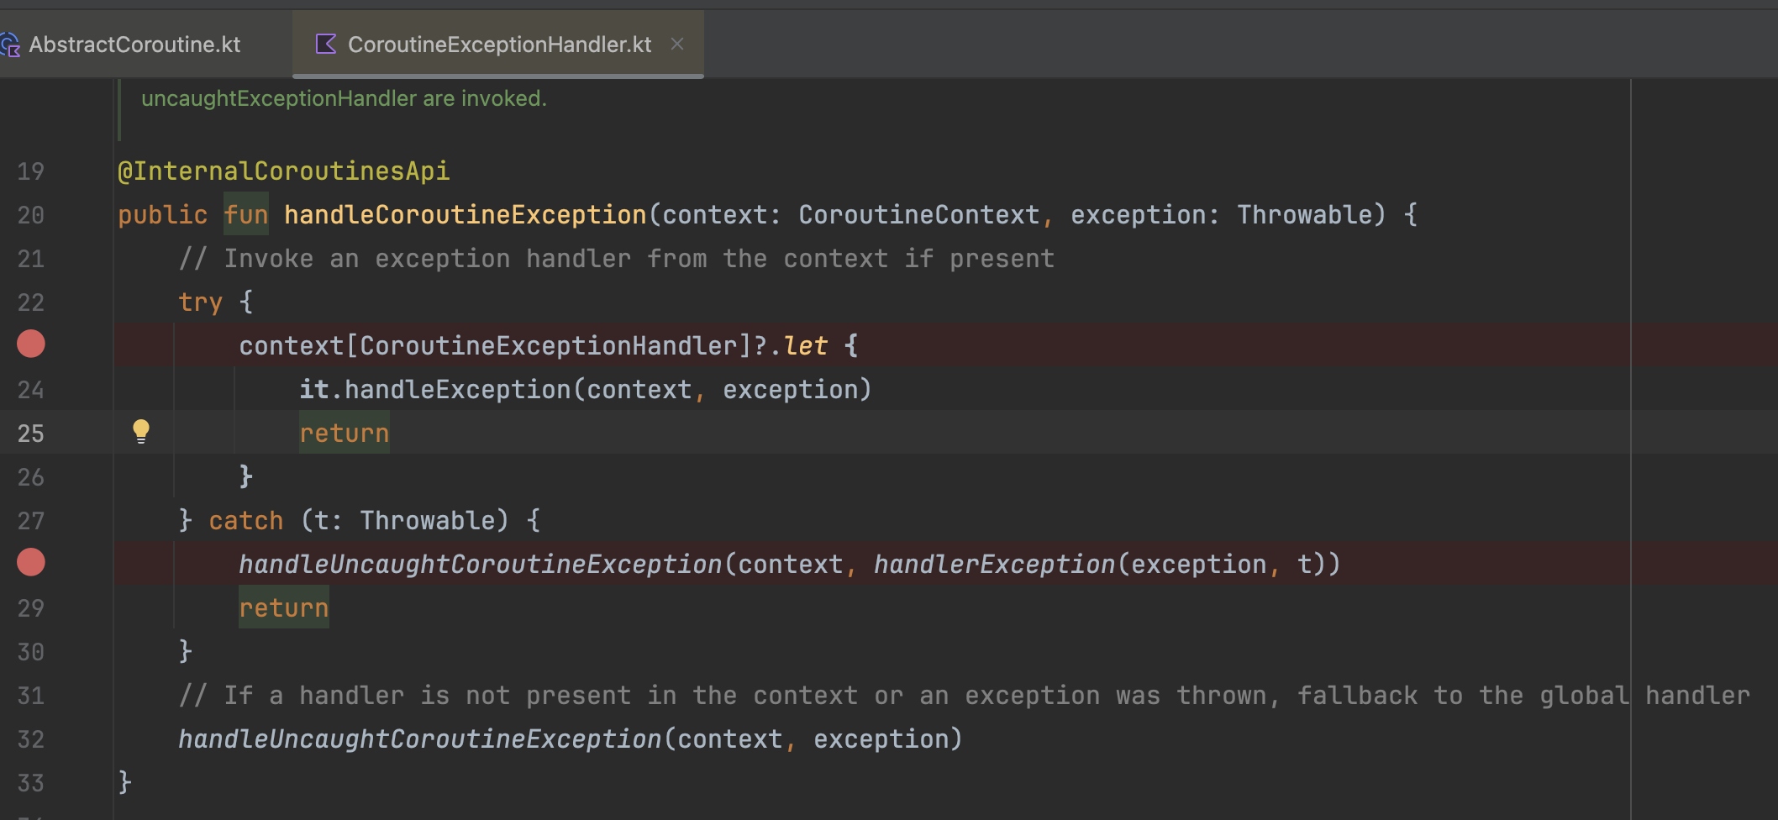Toggle a breakpoint in the gutter at line 32

click(x=31, y=739)
